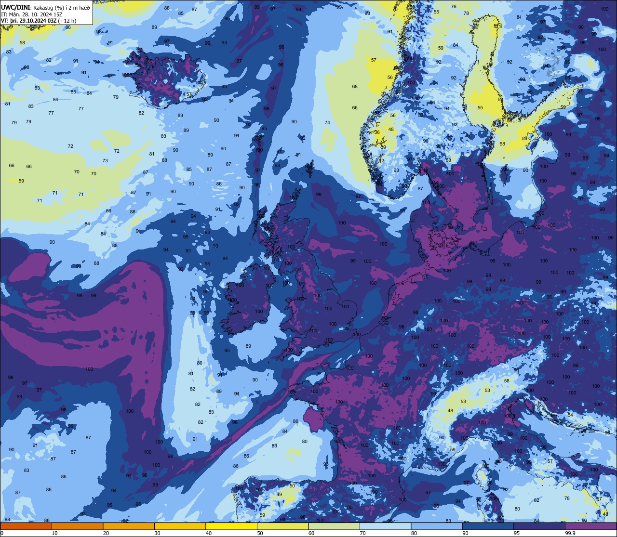Click the 70–80 light blue legend swatch

(x=386, y=526)
